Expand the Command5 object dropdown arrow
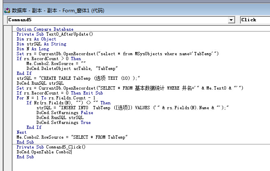This screenshot has height=171, width=270. click(x=231, y=20)
